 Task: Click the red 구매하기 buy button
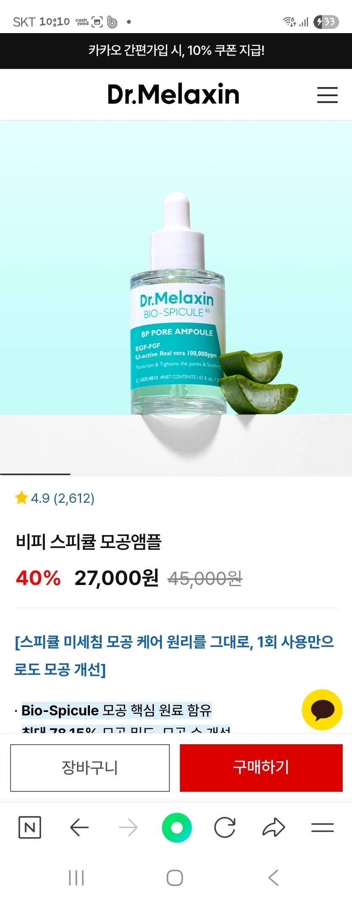pyautogui.click(x=261, y=768)
